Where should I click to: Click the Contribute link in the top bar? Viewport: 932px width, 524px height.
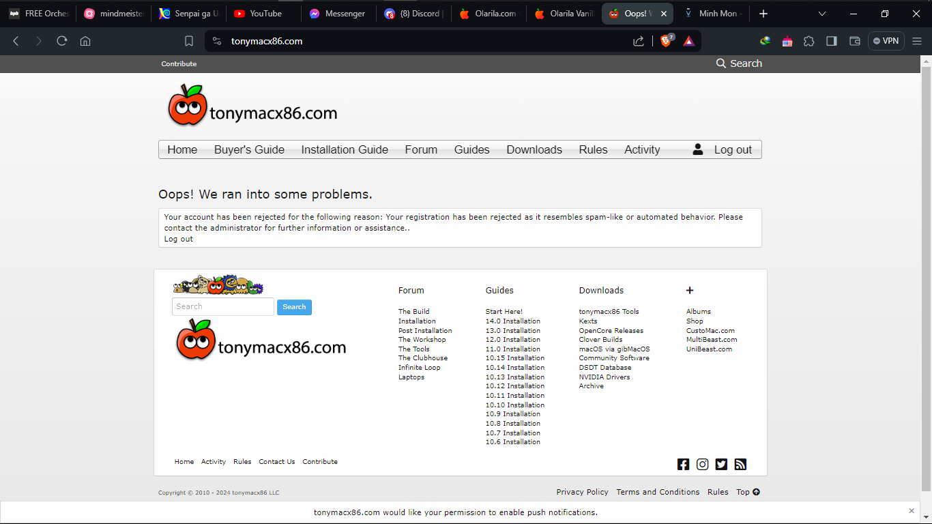coord(179,63)
